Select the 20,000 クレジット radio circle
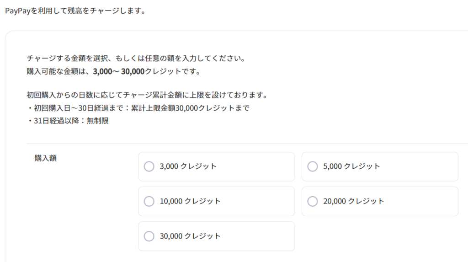Viewport: 468px width, 262px height. (x=313, y=201)
